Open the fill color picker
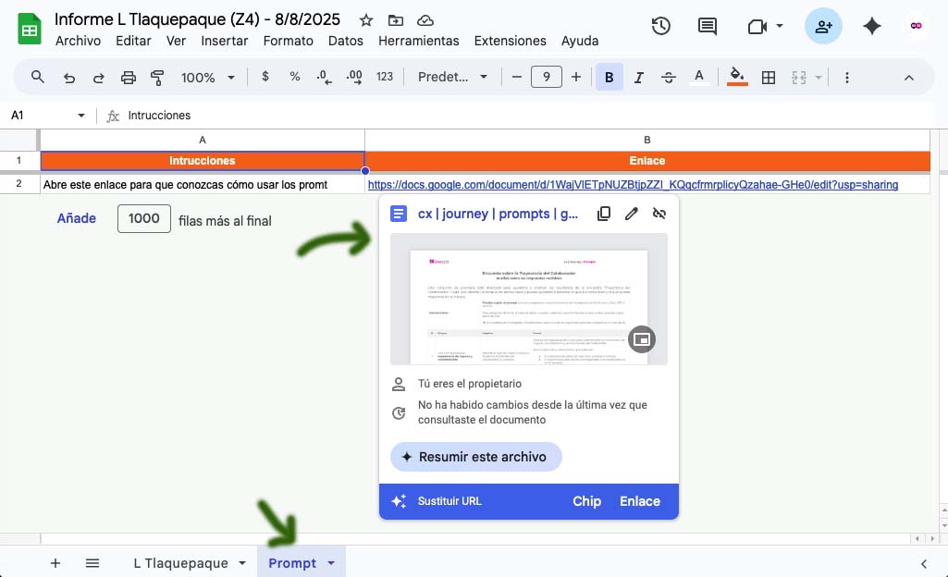948x577 pixels. tap(736, 78)
